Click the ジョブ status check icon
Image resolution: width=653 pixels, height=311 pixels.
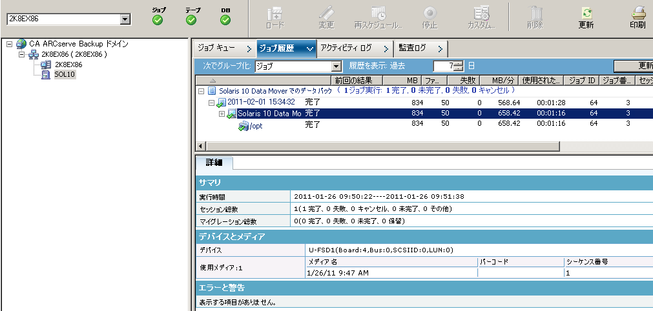(x=158, y=20)
